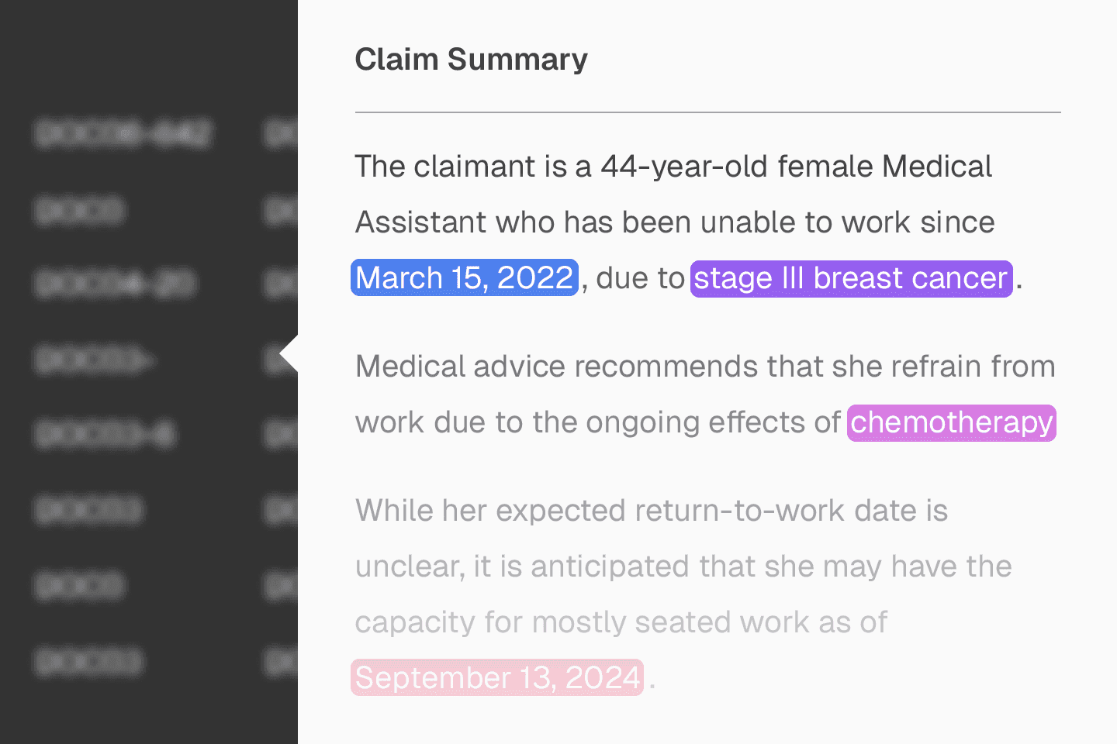Screen dimensions: 1117x744
Task: Click the last blurred row in the sidebar
Action: [90, 661]
